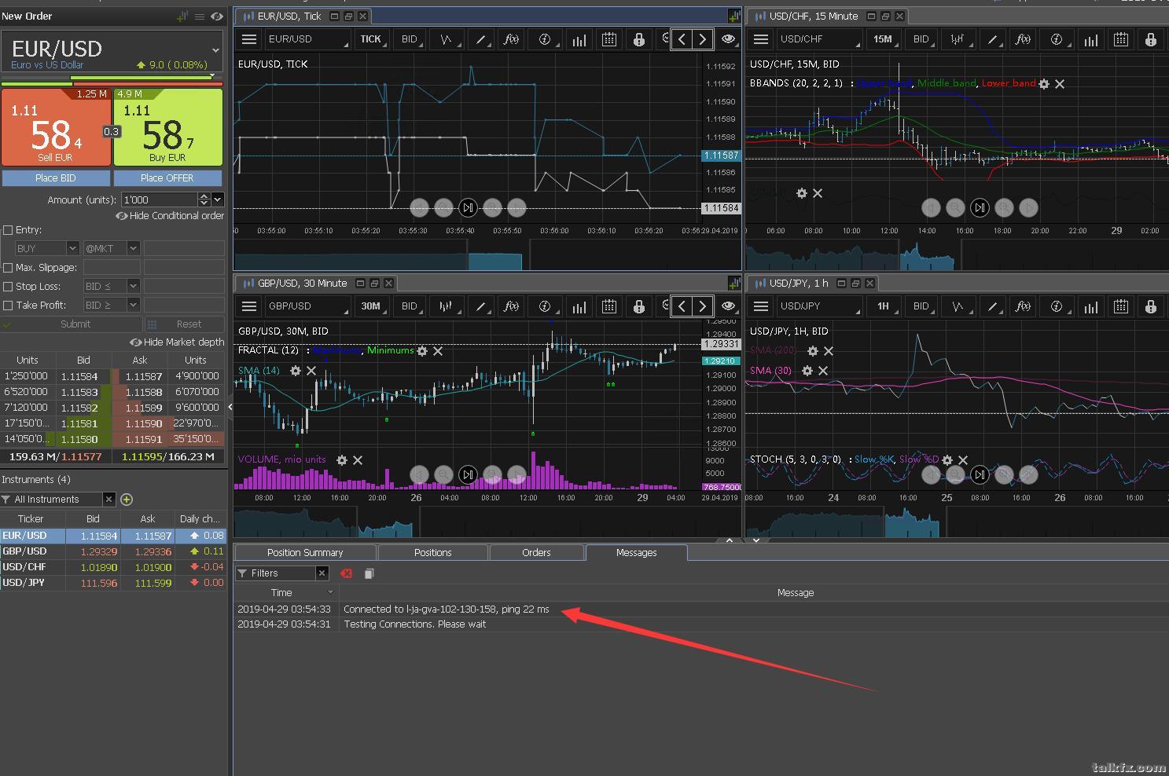Toggle Hide Market depth
The height and width of the screenshot is (776, 1169).
[x=177, y=342]
